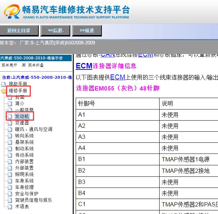218x214 pixels.
Task: Click document icon next to 悬架系统
Action: click(10, 142)
